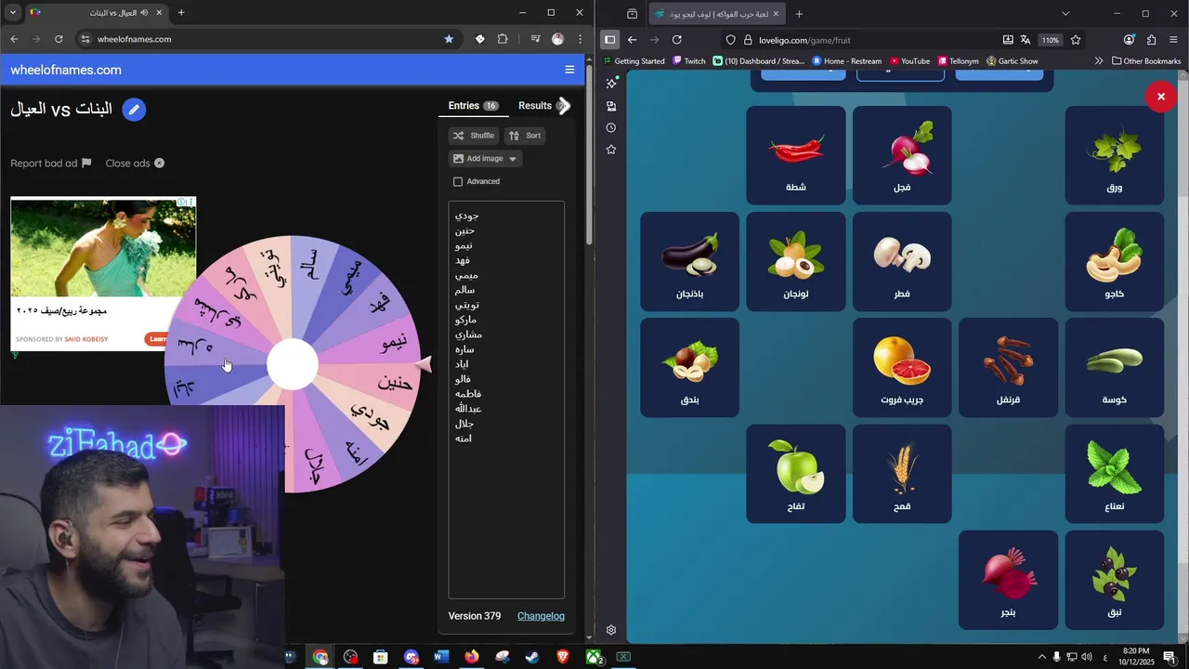
Task: Switch to the Entries tab
Action: (x=473, y=106)
